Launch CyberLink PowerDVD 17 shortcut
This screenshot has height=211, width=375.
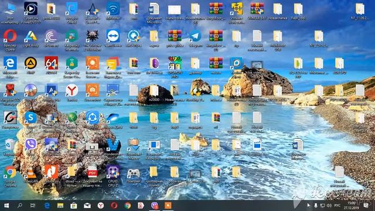click(x=30, y=13)
